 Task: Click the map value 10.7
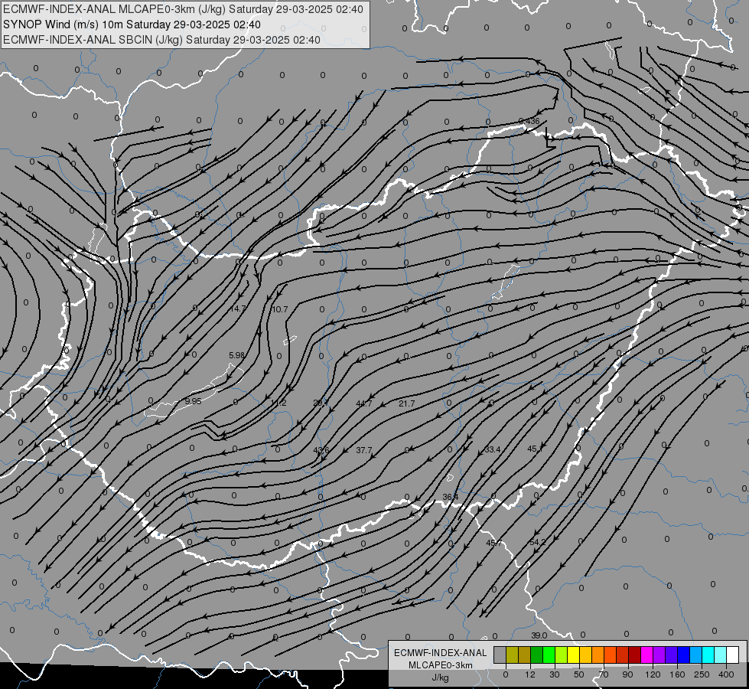point(279,309)
